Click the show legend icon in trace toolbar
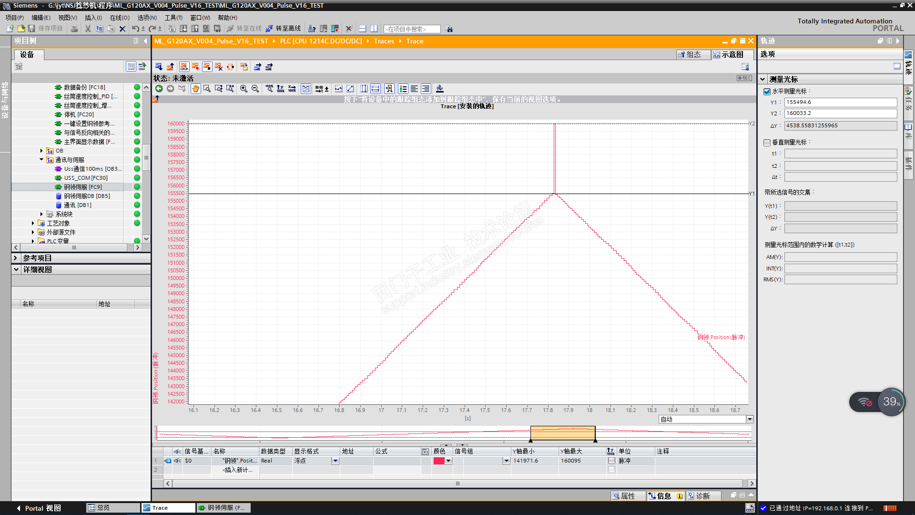 point(403,89)
